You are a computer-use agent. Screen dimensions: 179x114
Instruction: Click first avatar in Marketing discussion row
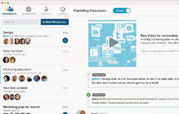[7, 78]
